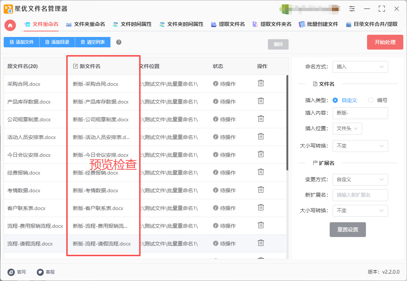Click the 添加目录 button
This screenshot has width=407, height=281.
coord(57,42)
